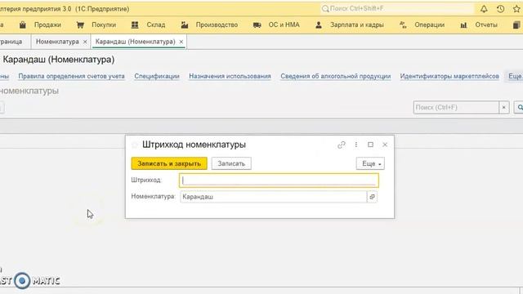Screen dimensions: 523x294
Task: Open Правила определения счетов учета link
Action: tap(71, 76)
